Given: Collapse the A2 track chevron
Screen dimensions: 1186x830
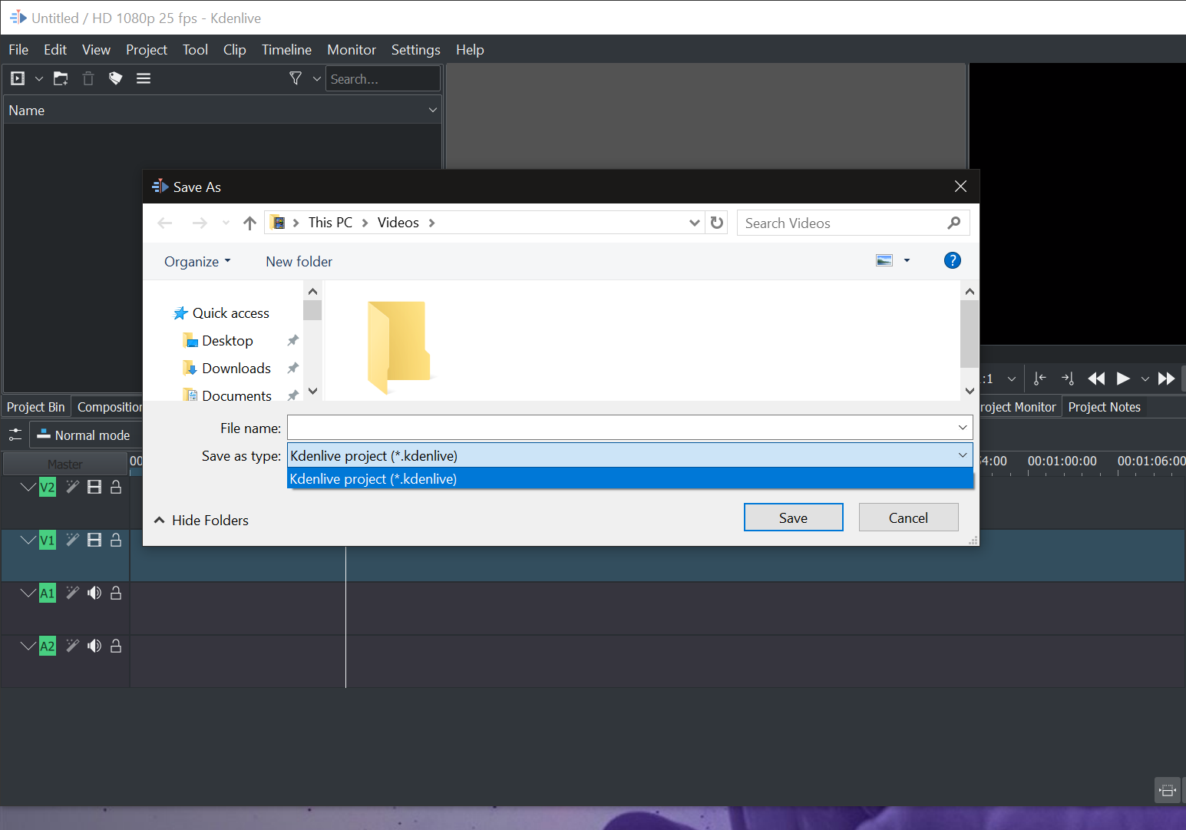Looking at the screenshot, I should (28, 646).
